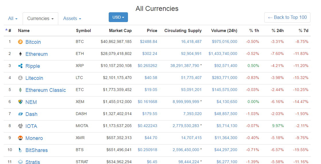Image resolution: width=321 pixels, height=164 pixels.
Task: Click Bitcoin price $2488.84
Action: pos(149,42)
